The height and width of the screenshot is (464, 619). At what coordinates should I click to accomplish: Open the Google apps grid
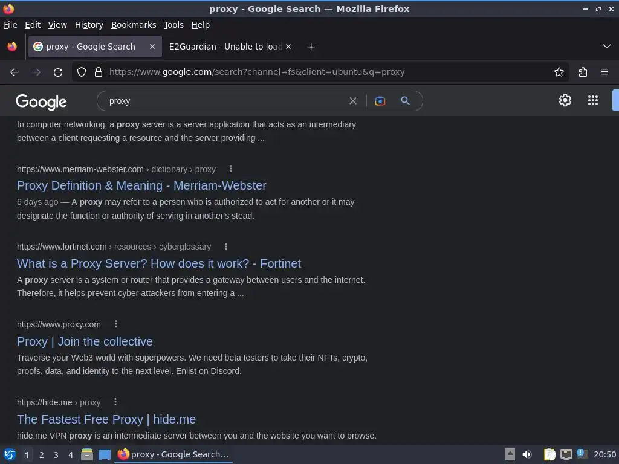(592, 100)
